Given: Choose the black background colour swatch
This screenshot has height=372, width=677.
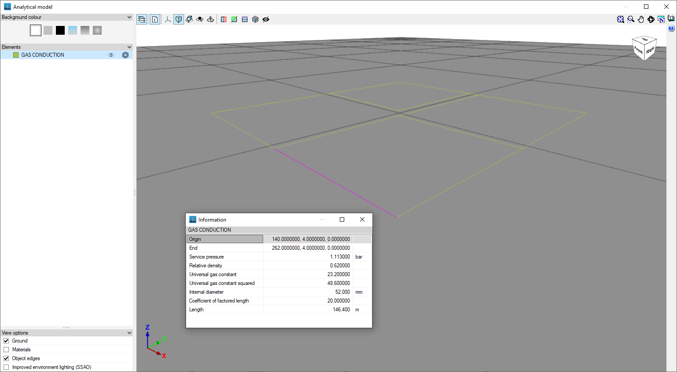Looking at the screenshot, I should coord(60,30).
